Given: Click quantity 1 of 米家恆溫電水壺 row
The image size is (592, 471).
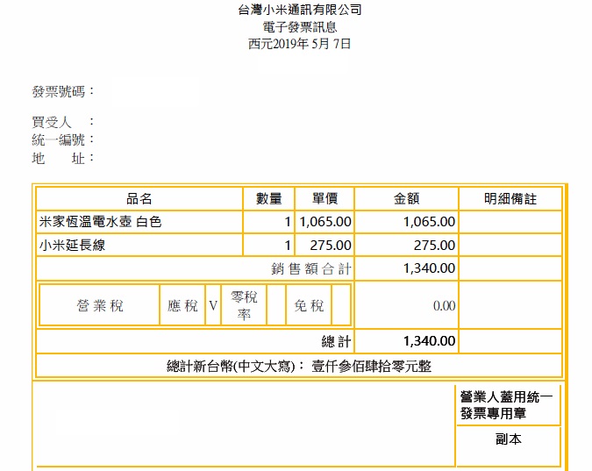Looking at the screenshot, I should pos(288,222).
